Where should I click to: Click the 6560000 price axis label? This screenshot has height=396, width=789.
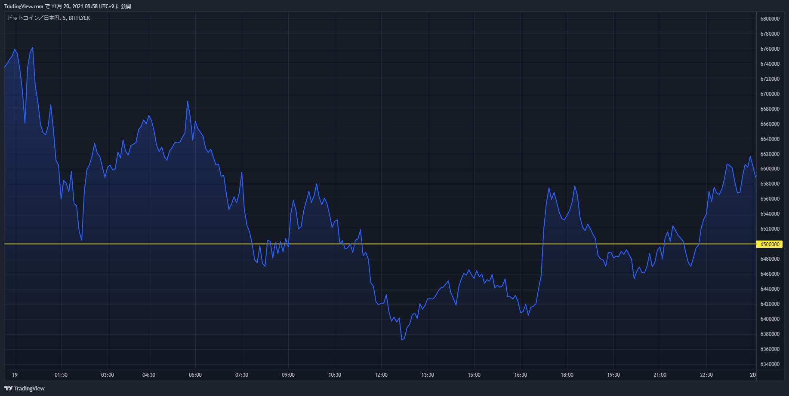[770, 199]
